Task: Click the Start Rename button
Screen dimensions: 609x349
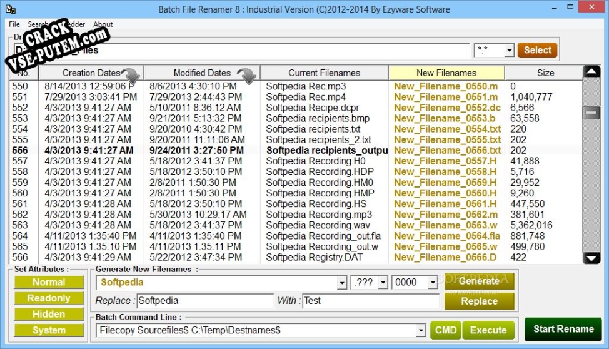Action: pyautogui.click(x=563, y=329)
